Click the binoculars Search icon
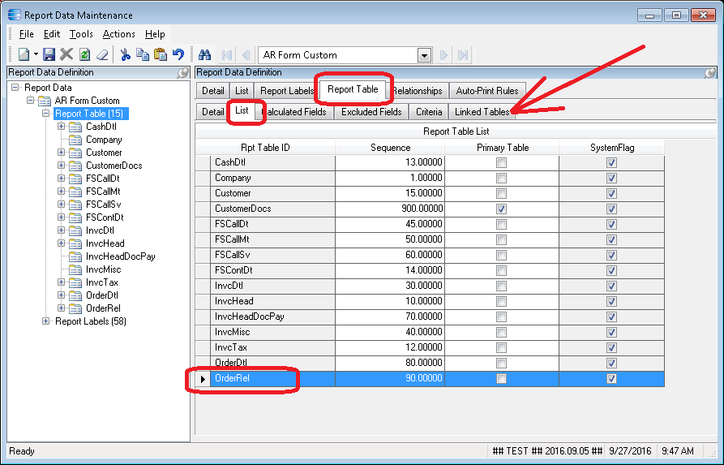Image resolution: width=724 pixels, height=465 pixels. 204,55
